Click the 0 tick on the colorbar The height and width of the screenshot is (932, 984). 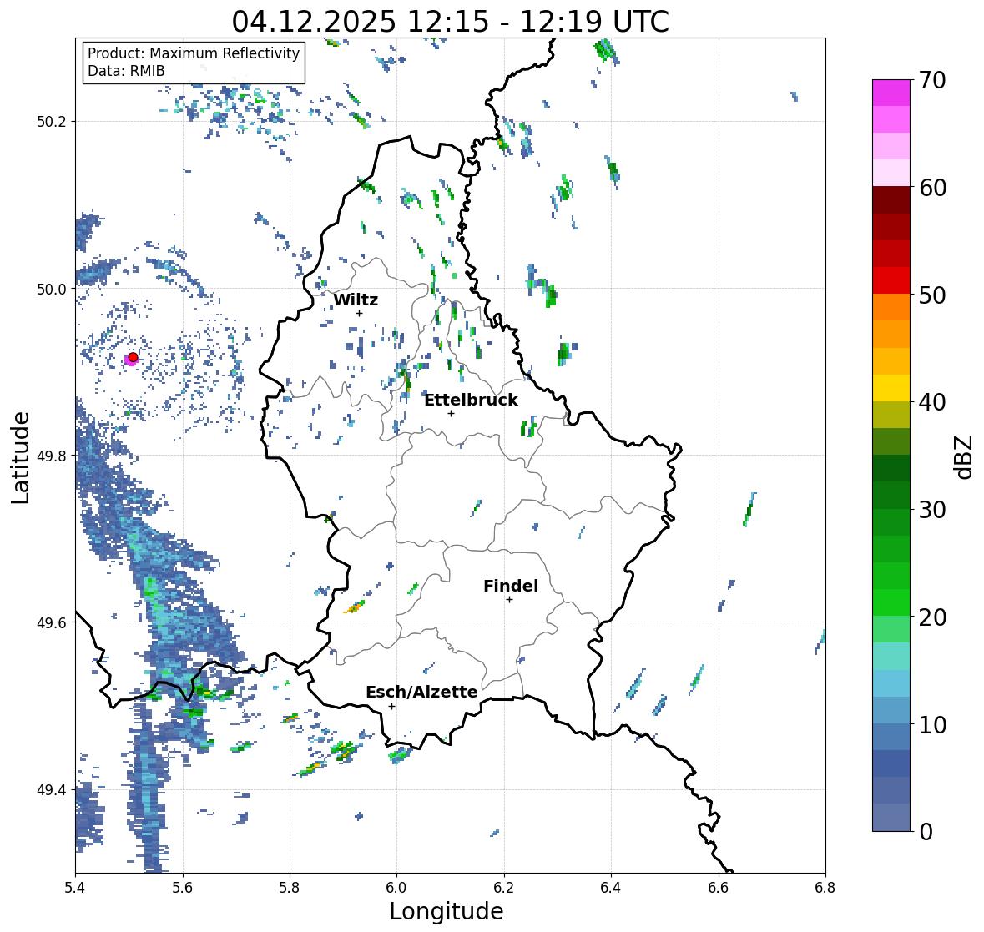click(926, 832)
